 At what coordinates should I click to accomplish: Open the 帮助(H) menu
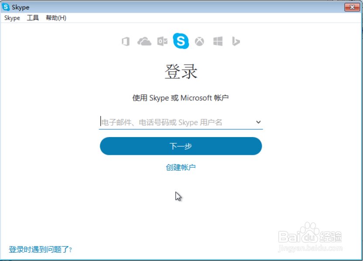pos(56,18)
